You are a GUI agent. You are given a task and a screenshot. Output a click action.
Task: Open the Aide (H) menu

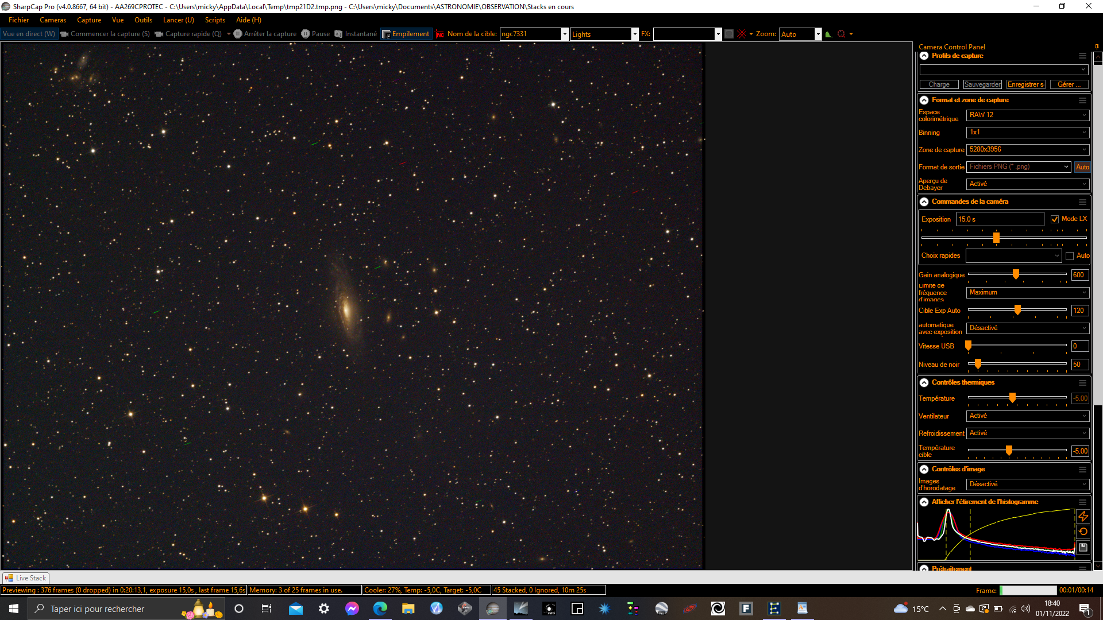249,20
